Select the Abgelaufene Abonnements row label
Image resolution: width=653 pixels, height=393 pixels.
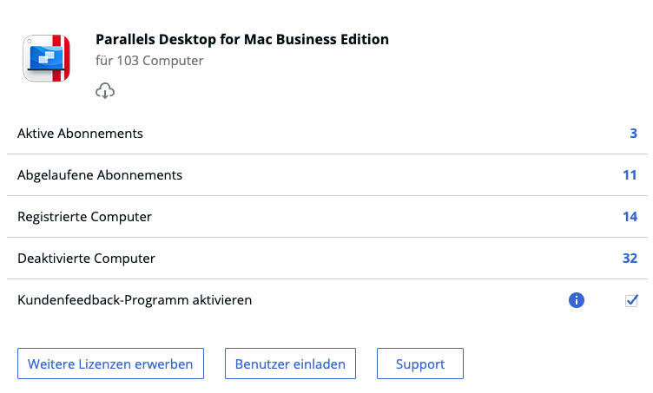pos(100,174)
